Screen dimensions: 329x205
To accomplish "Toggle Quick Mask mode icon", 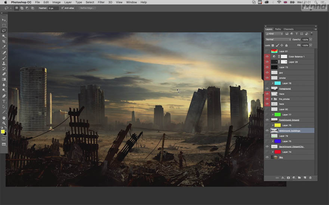I will coord(4,139).
